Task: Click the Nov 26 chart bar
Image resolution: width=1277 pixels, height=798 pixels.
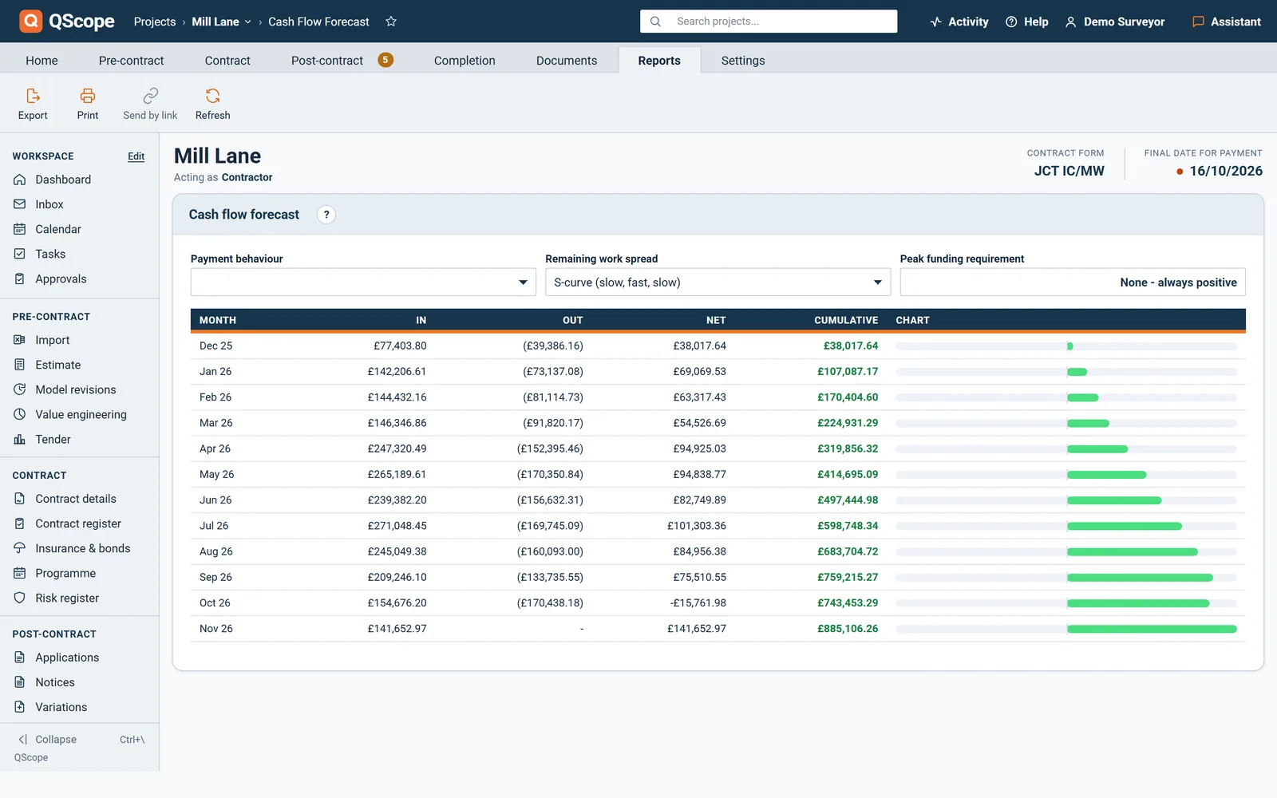Action: point(1152,629)
